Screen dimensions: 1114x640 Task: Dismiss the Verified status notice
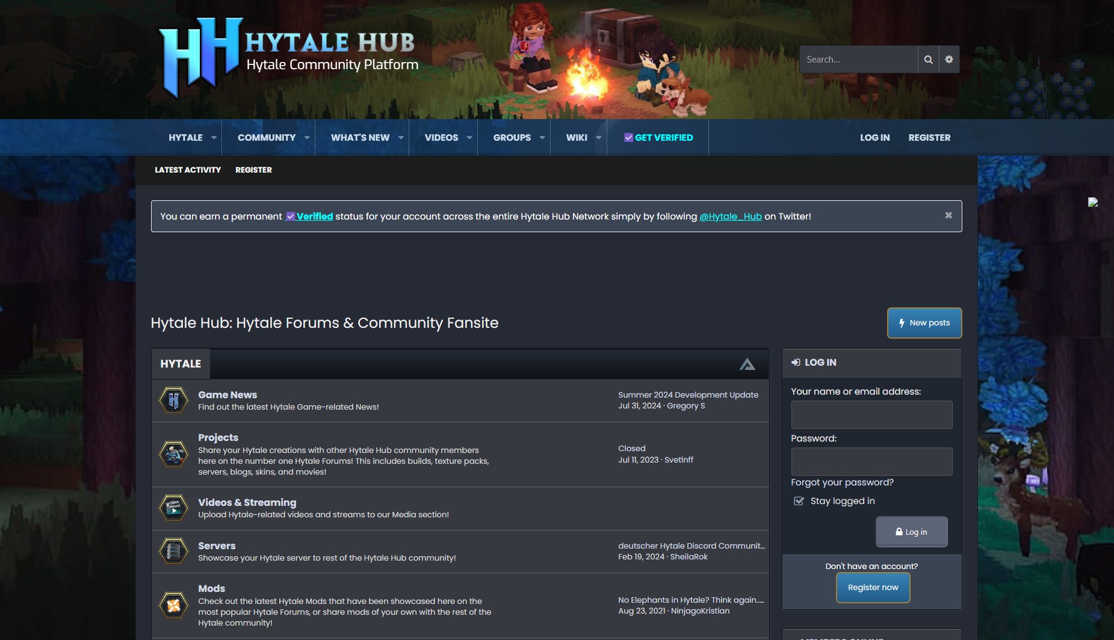[x=948, y=215]
